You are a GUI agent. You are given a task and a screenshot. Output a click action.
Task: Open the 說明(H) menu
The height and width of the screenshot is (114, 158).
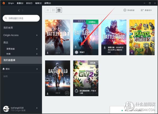(48, 3)
